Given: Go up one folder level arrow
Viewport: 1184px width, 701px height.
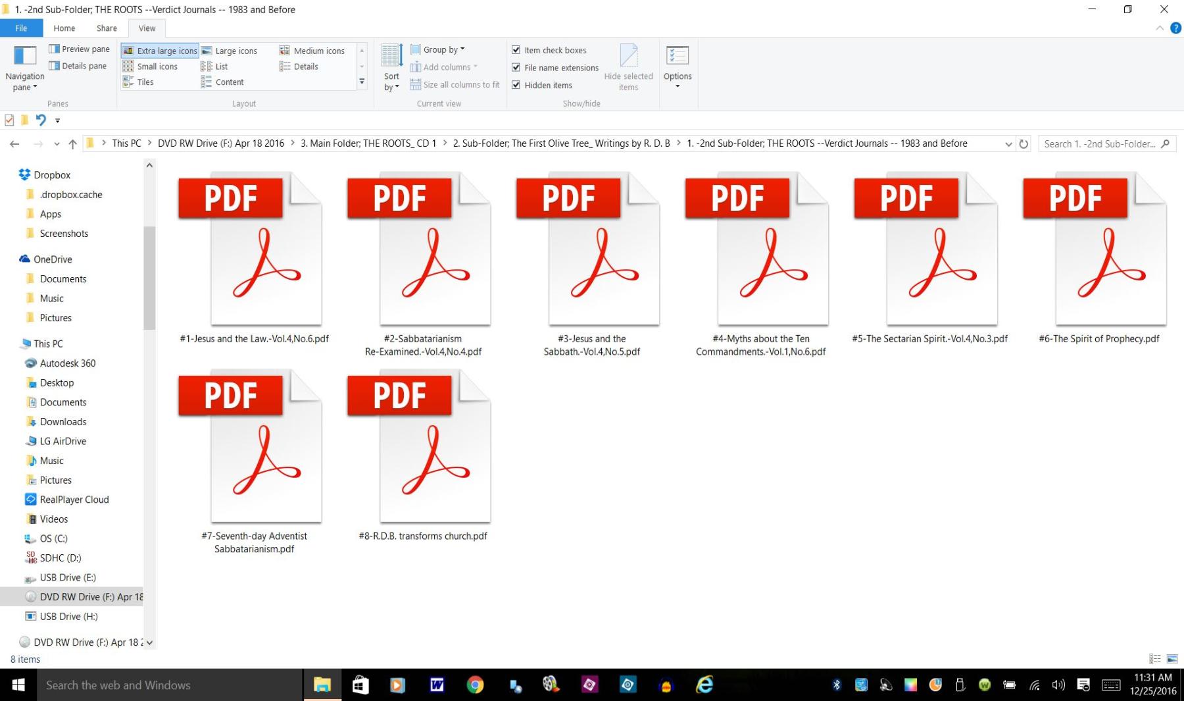Looking at the screenshot, I should pyautogui.click(x=72, y=143).
